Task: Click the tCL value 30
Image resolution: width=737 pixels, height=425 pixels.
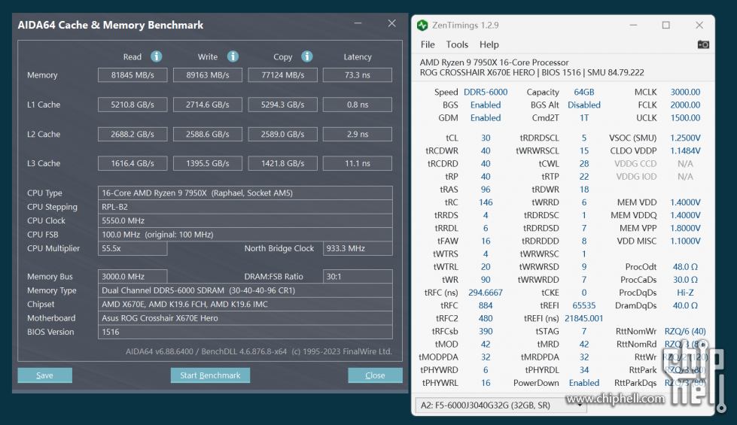Action: (x=486, y=138)
